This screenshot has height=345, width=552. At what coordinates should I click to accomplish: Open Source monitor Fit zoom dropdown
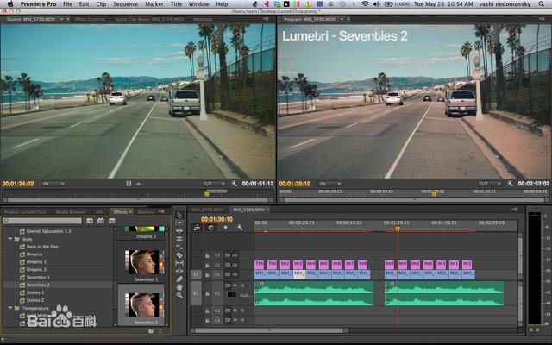[53, 184]
